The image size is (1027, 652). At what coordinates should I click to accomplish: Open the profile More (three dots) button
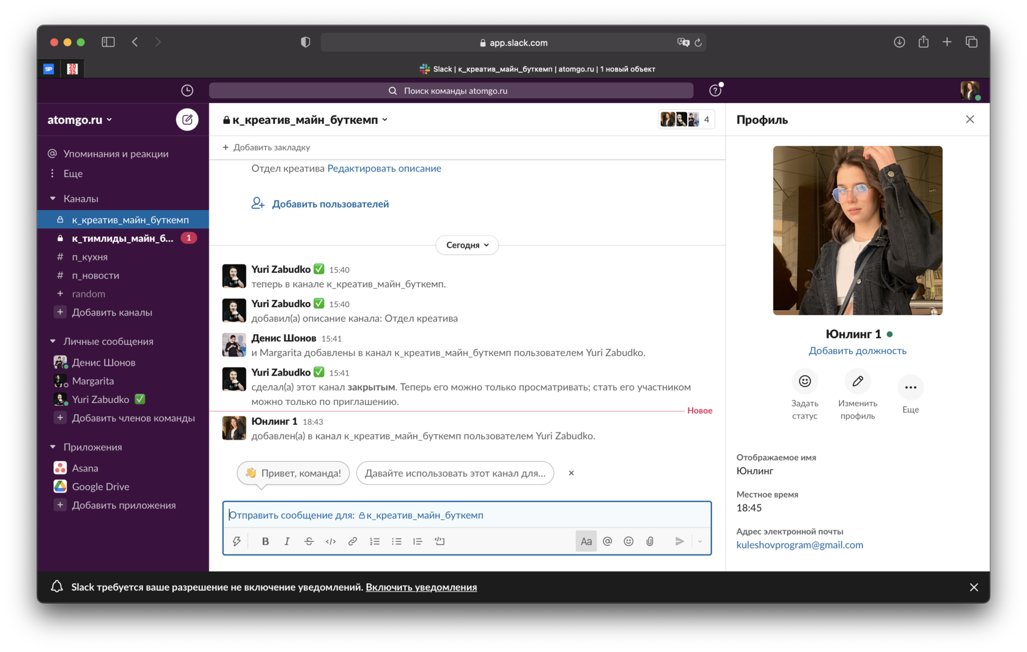pyautogui.click(x=911, y=387)
